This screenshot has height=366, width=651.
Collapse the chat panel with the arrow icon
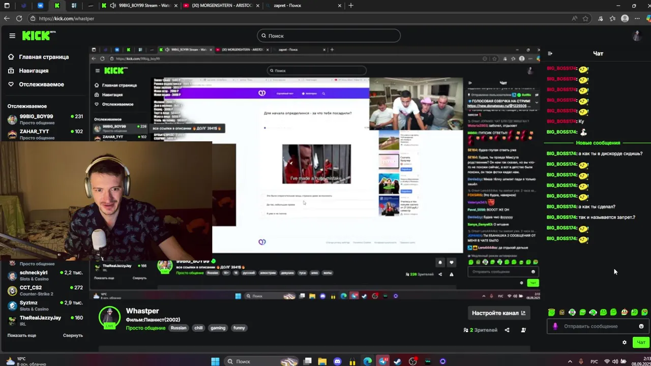(x=550, y=53)
